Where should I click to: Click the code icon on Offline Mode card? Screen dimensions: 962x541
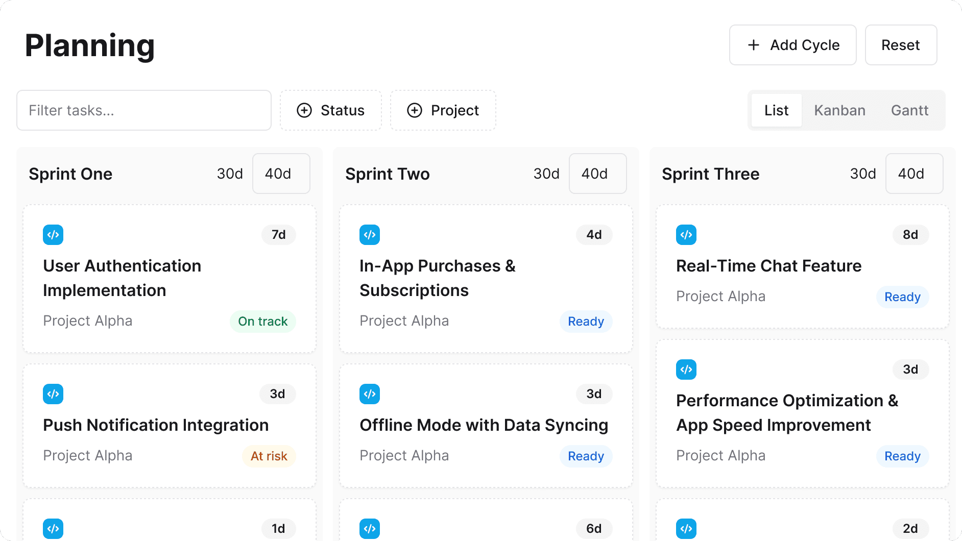click(370, 394)
